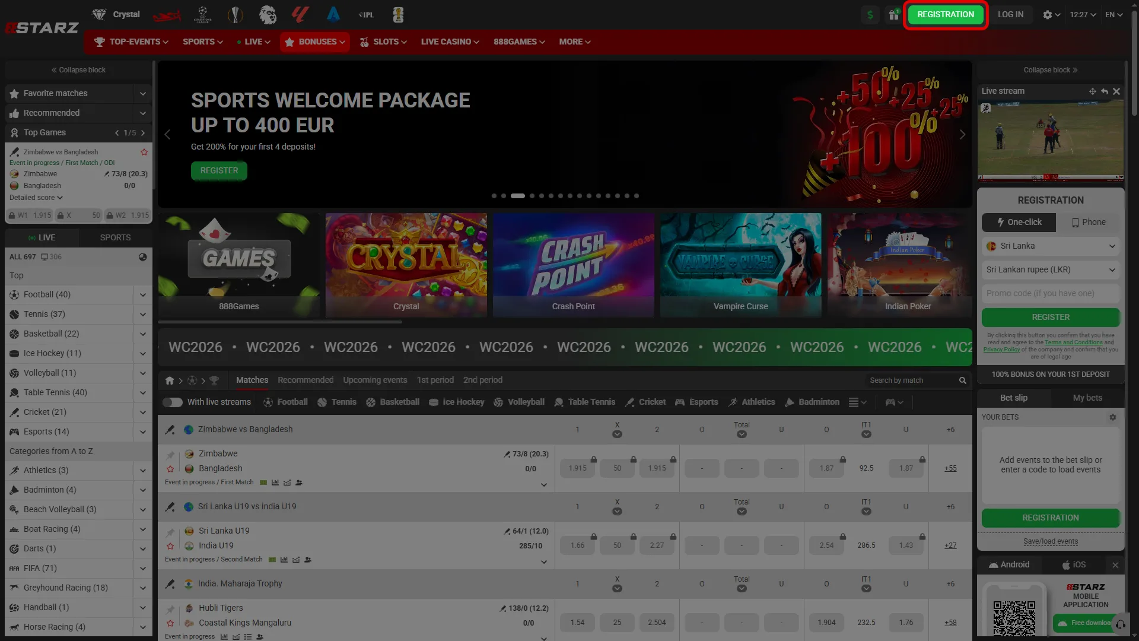The height and width of the screenshot is (641, 1139).
Task: Open the SLOTS menu
Action: (383, 42)
